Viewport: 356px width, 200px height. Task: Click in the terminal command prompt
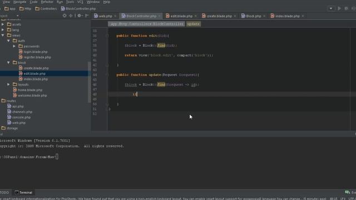(57, 157)
